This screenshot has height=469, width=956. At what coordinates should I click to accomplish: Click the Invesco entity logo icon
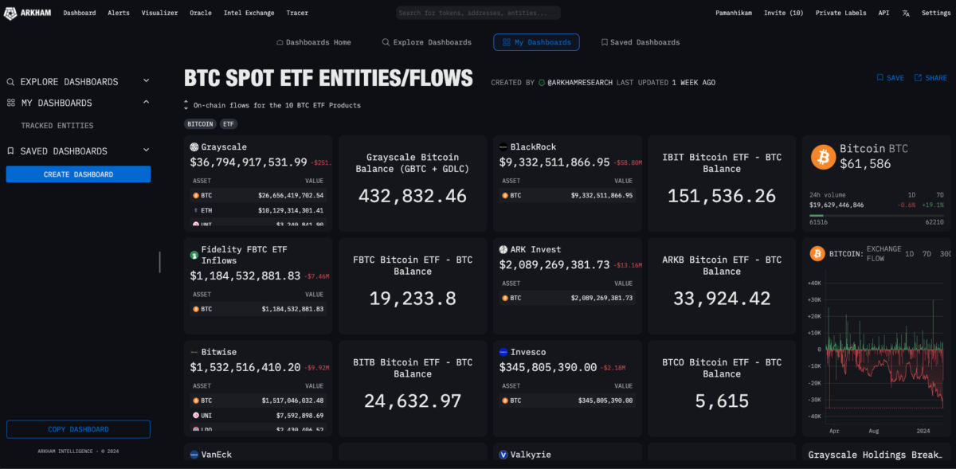coord(503,352)
